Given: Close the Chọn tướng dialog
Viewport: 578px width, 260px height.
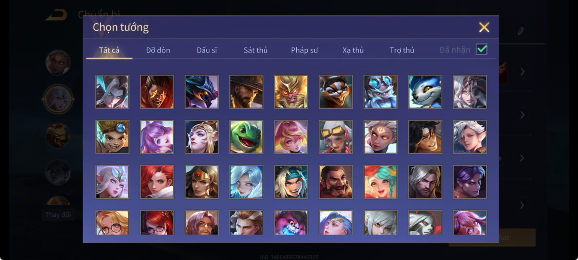Looking at the screenshot, I should (484, 27).
